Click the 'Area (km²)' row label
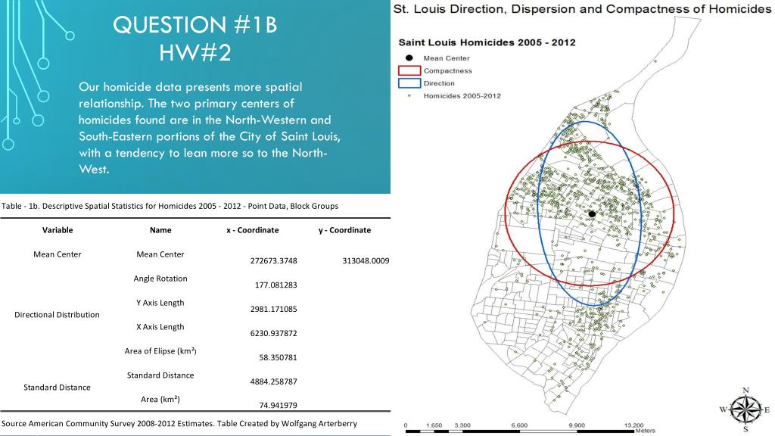Viewport: 775px width, 436px height. click(160, 399)
